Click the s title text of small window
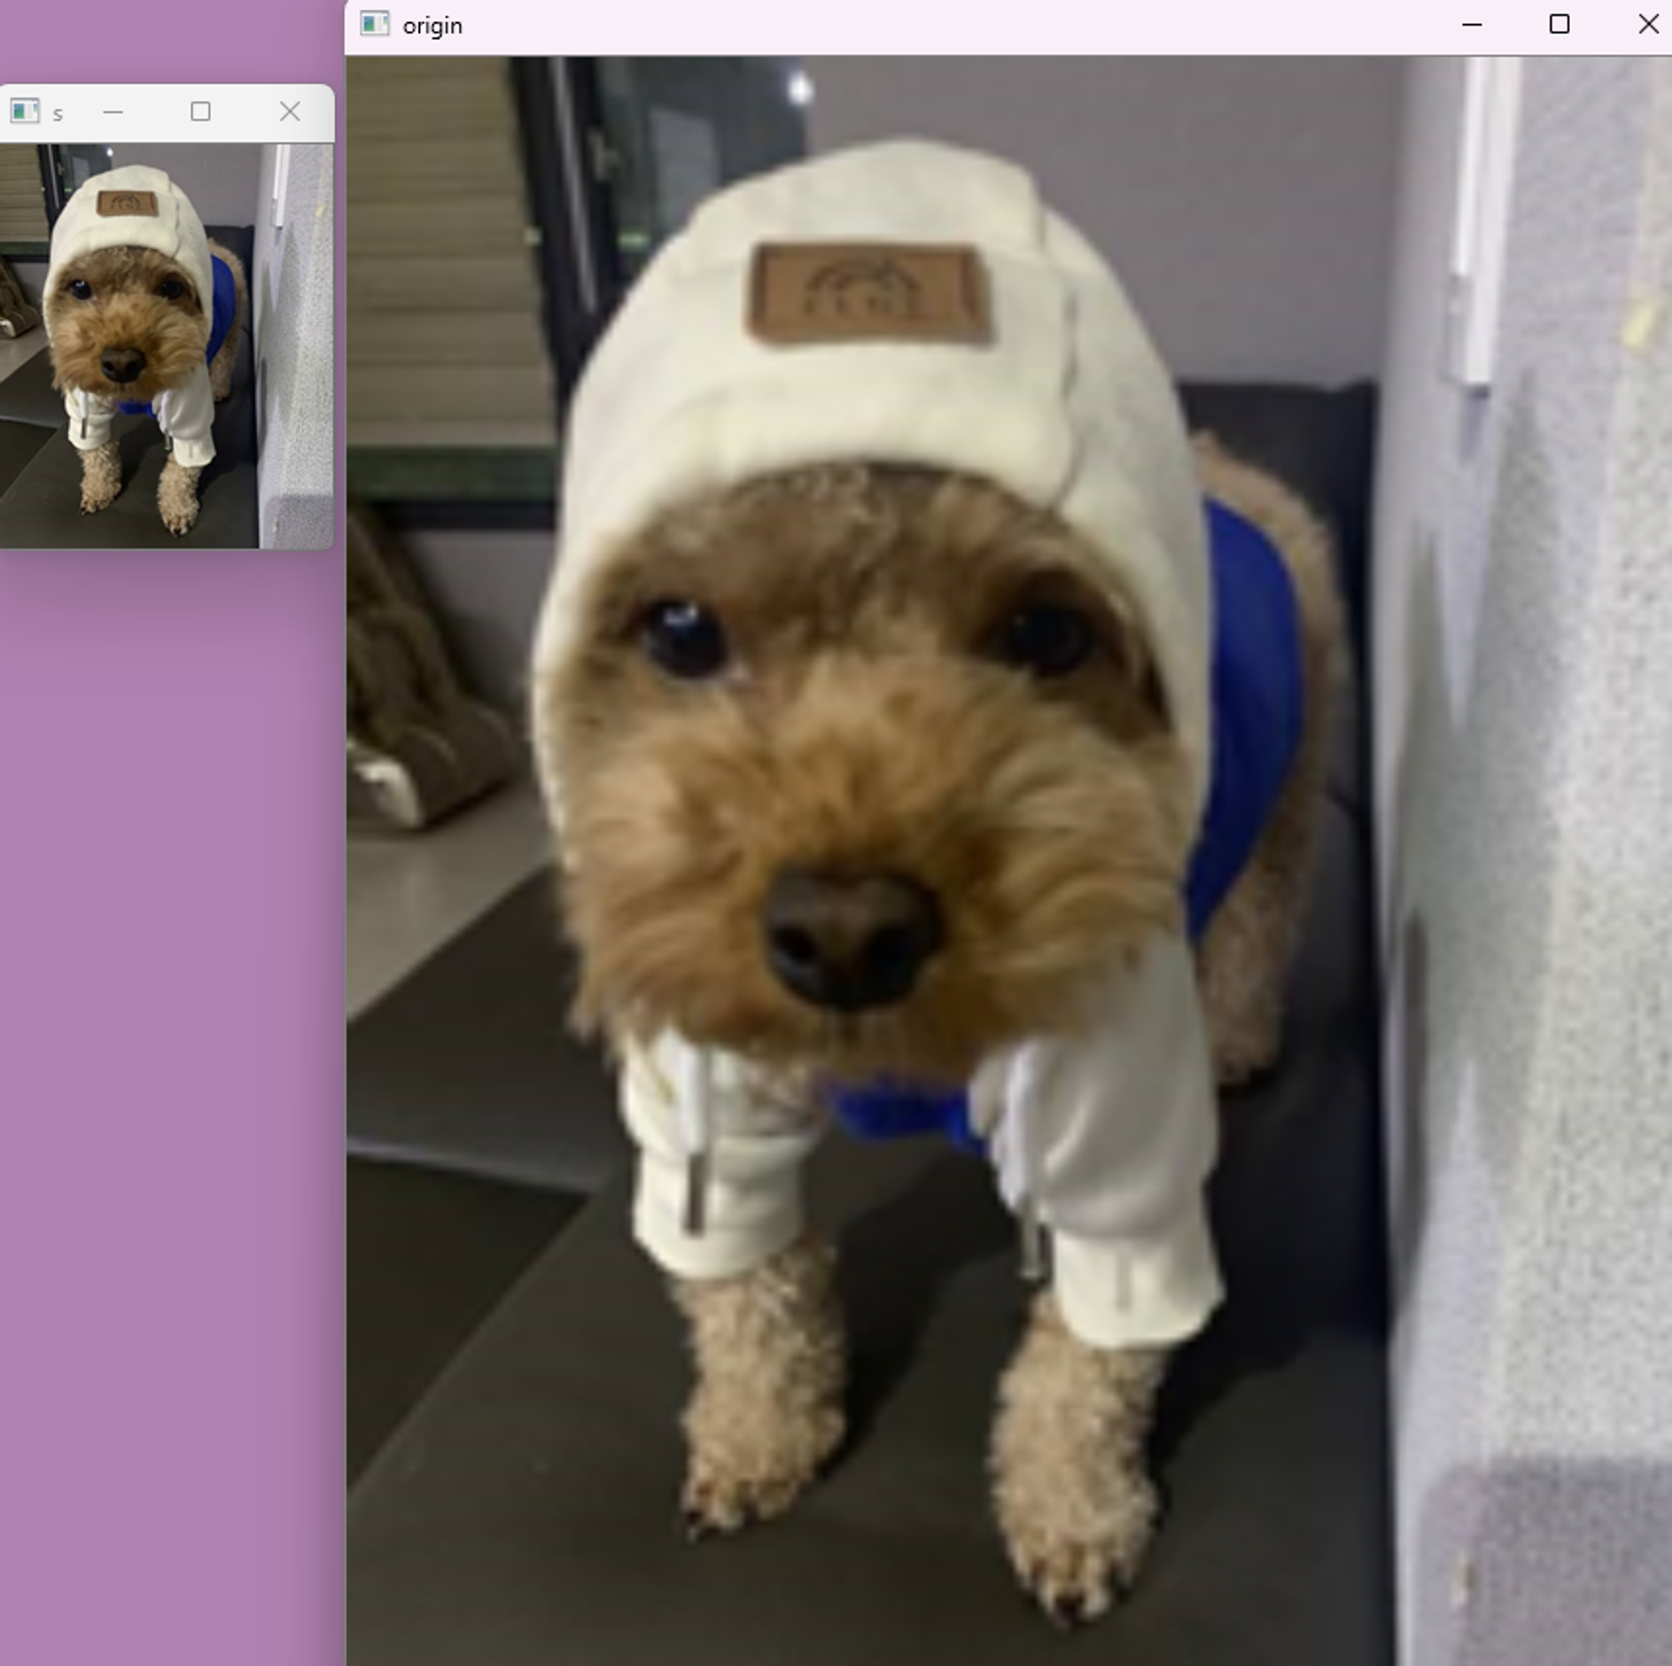The height and width of the screenshot is (1666, 1672). 58,114
